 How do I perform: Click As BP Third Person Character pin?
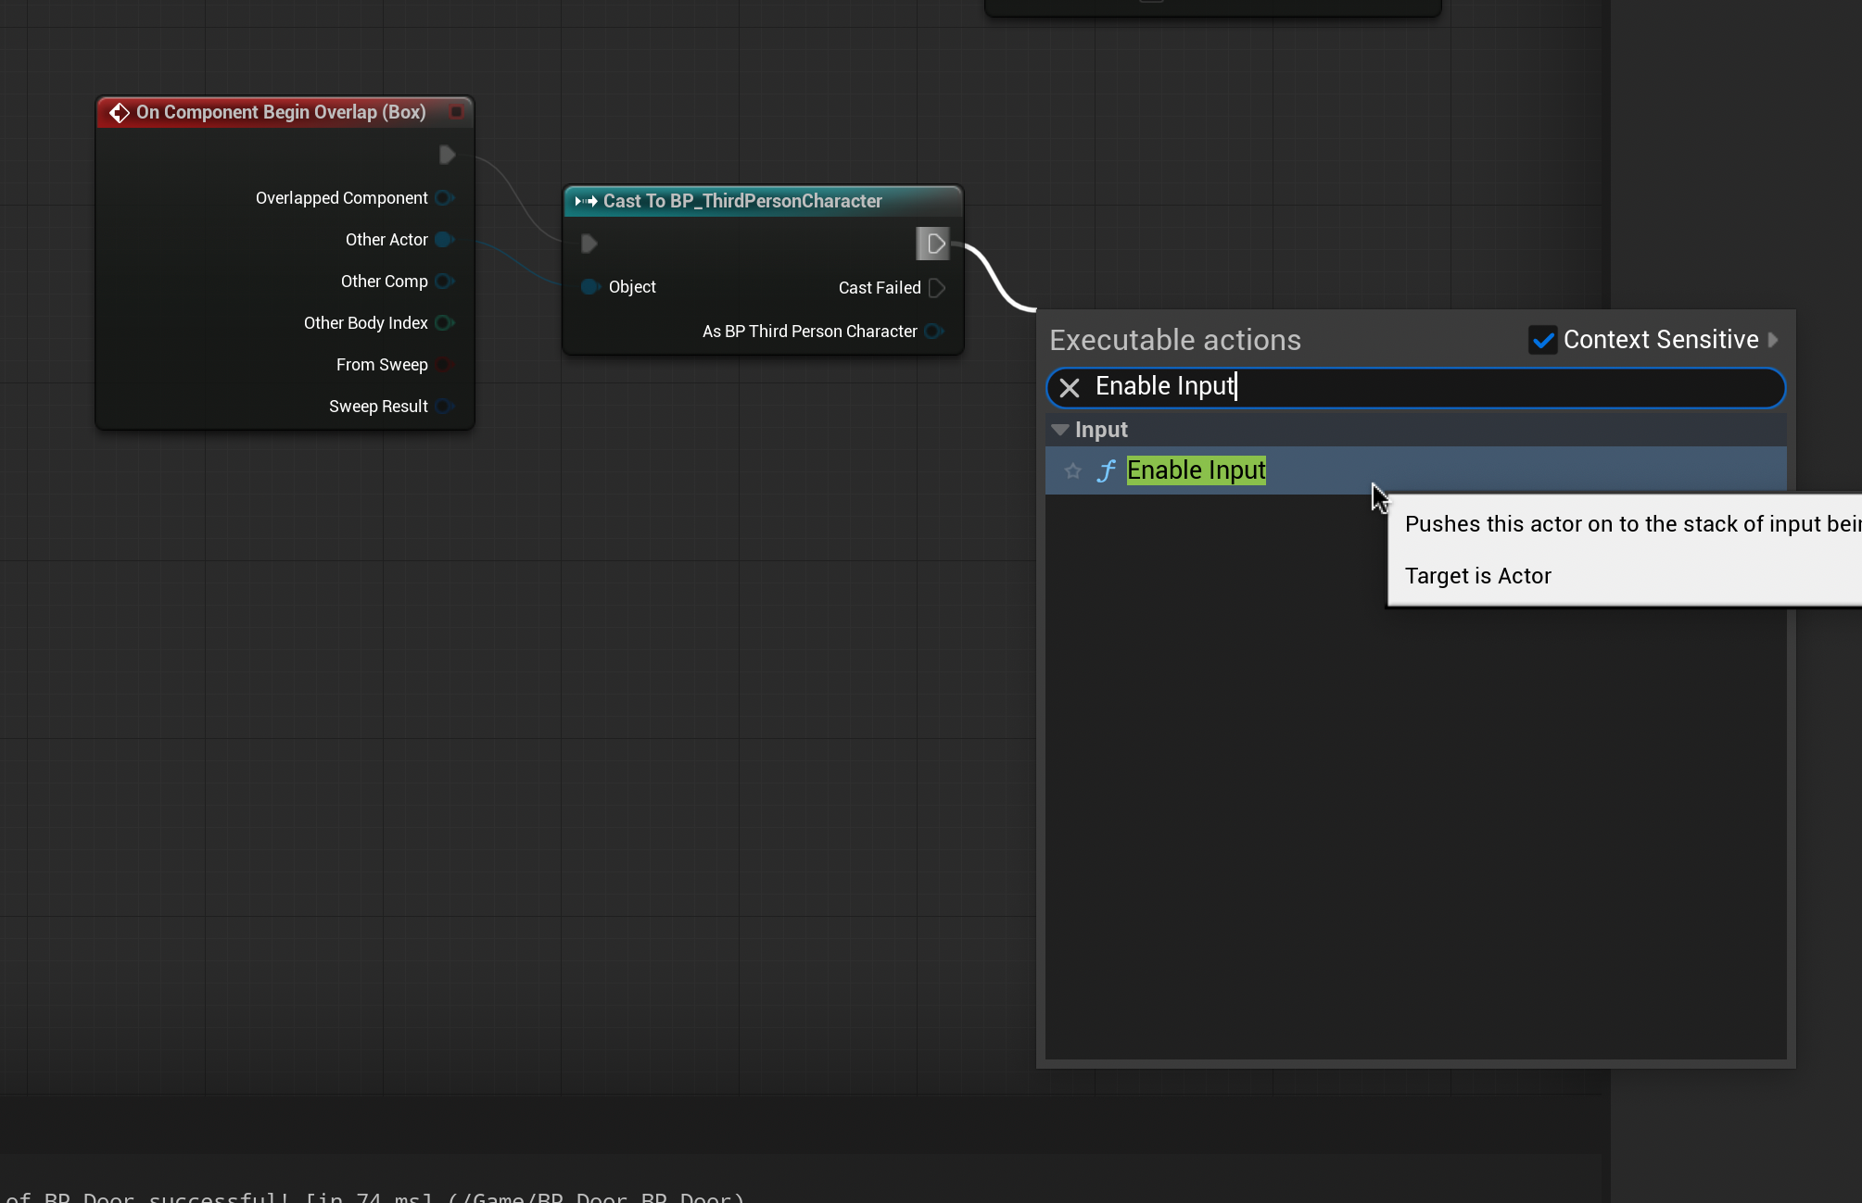click(933, 332)
